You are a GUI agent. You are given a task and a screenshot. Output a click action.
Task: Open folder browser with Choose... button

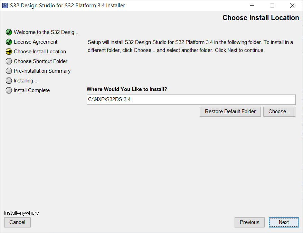(279, 111)
